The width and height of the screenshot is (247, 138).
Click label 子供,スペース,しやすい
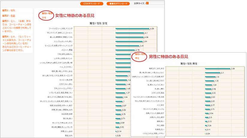click(63, 88)
